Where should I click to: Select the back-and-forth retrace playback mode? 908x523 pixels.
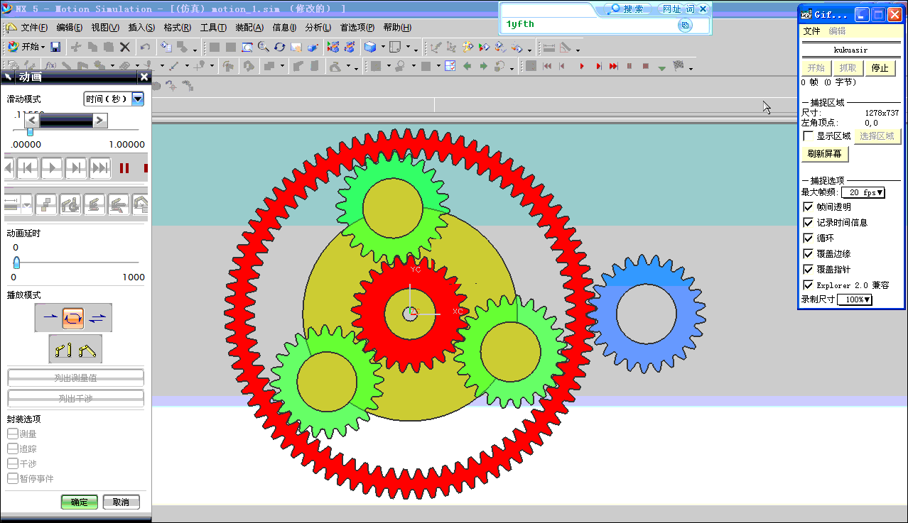pos(97,318)
